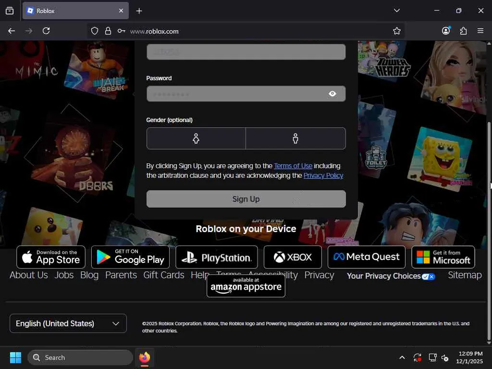The image size is (492, 369).
Task: Open the Gift Cards footer link
Action: (164, 275)
